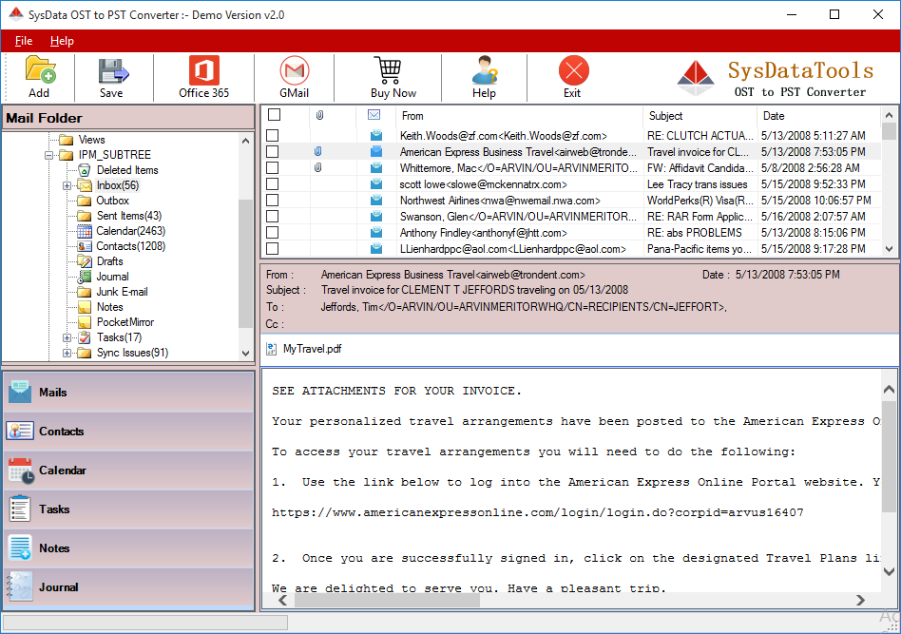The height and width of the screenshot is (634, 901).
Task: Click the mail folder tree scroll-up arrow
Action: [246, 141]
